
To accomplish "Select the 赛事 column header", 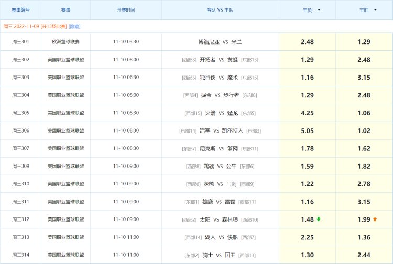I will click(x=65, y=10).
